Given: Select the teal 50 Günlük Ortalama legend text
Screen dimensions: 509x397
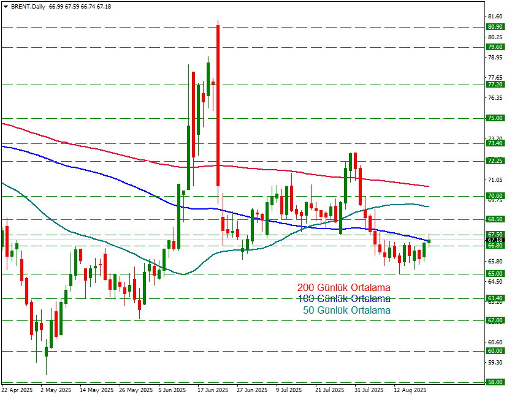Looking at the screenshot, I should [x=346, y=311].
